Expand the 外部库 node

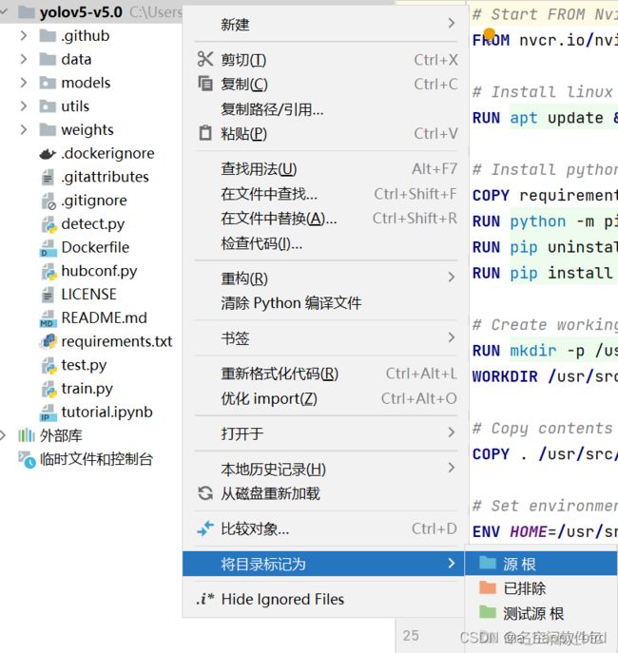(3, 435)
